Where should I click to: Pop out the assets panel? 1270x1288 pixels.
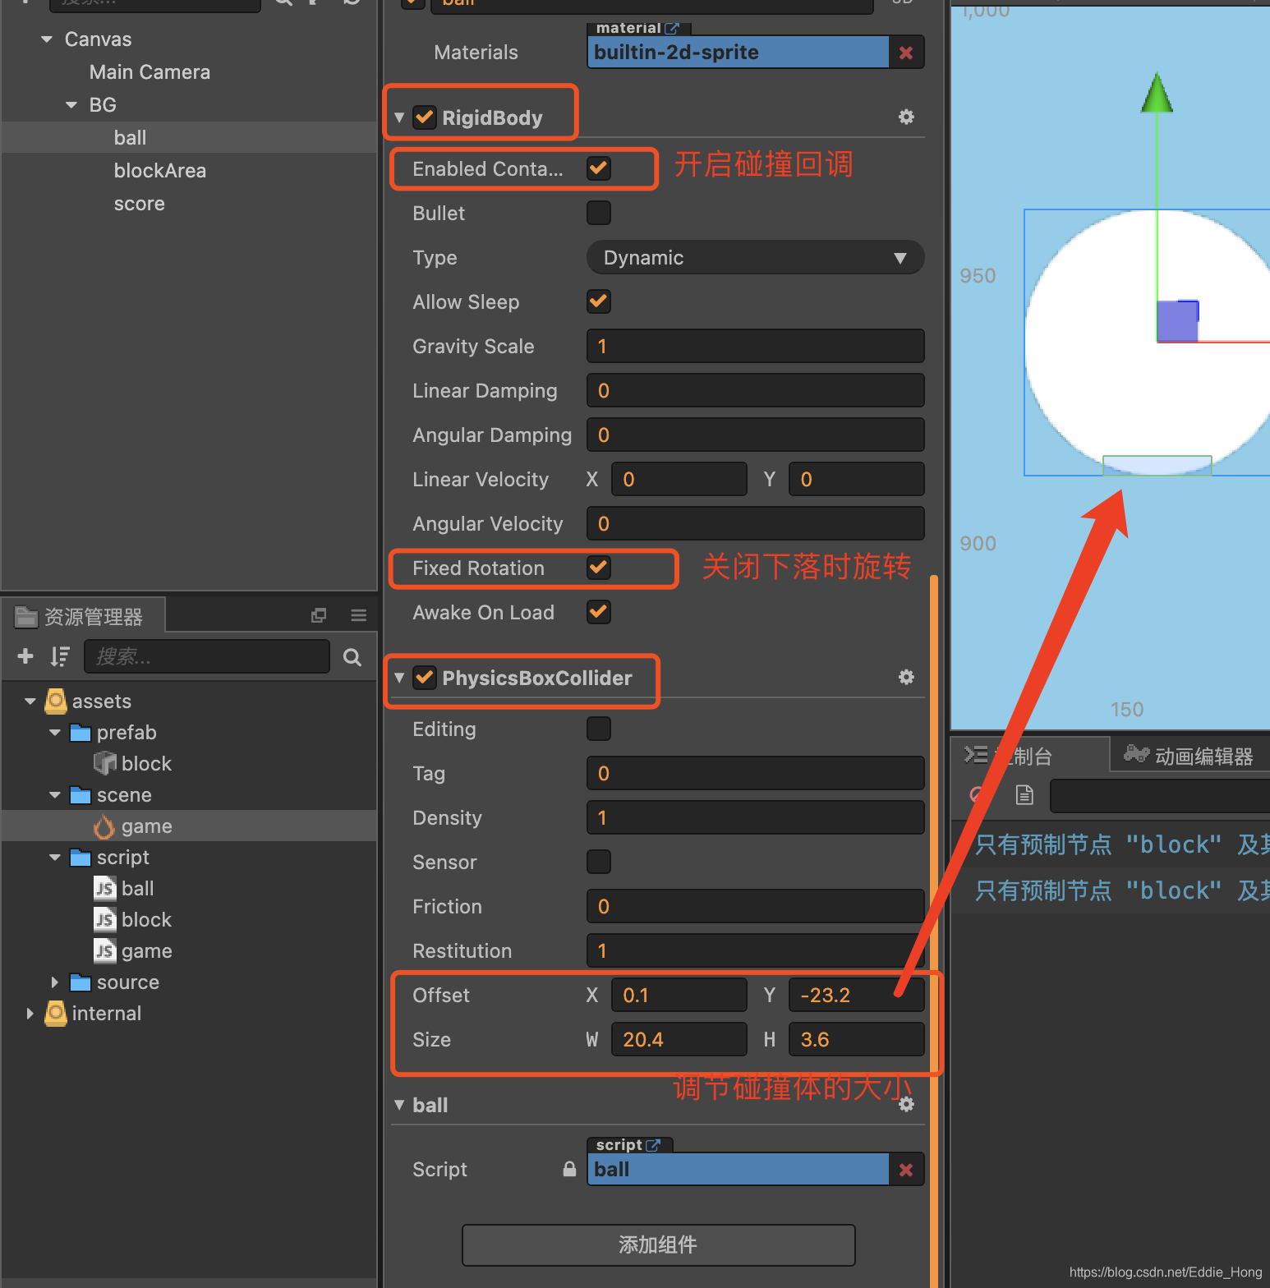(319, 615)
